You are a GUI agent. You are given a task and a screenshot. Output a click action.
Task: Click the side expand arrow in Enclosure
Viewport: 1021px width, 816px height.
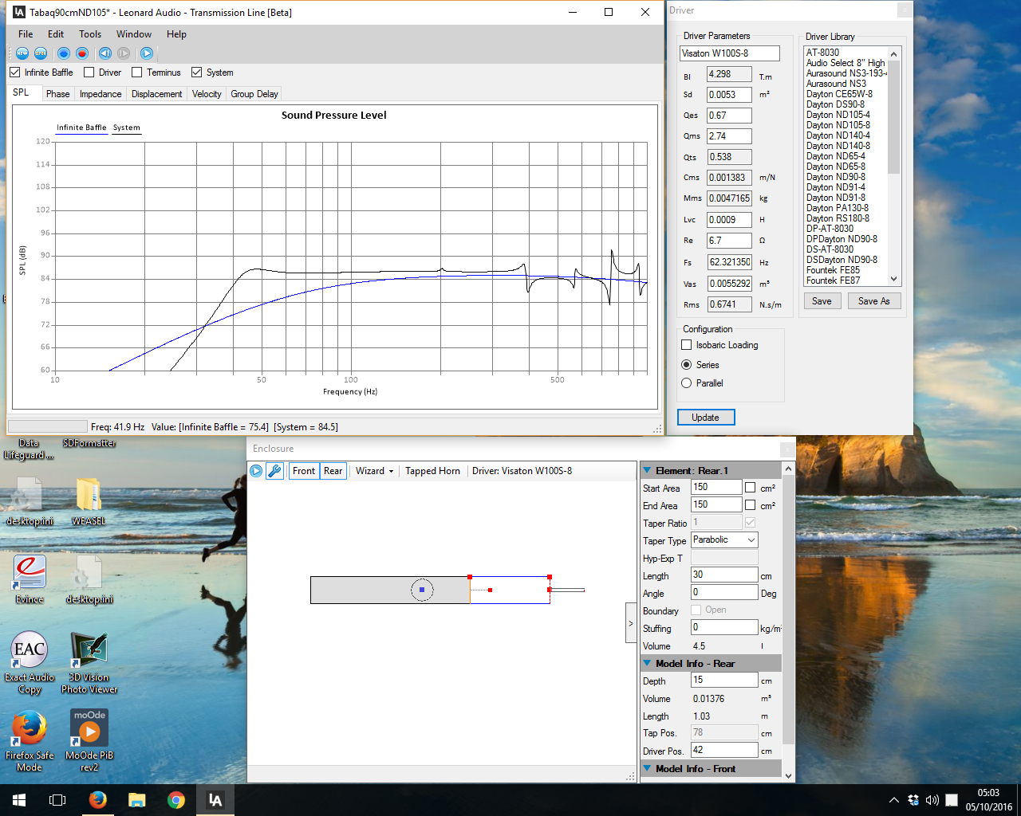(x=630, y=623)
